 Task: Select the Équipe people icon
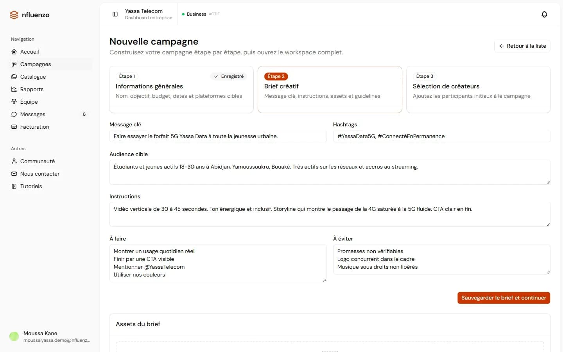coord(14,102)
